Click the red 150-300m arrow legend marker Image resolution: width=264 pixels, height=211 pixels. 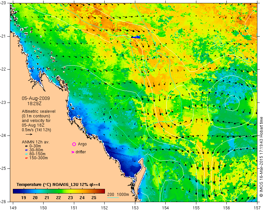click(x=26, y=158)
